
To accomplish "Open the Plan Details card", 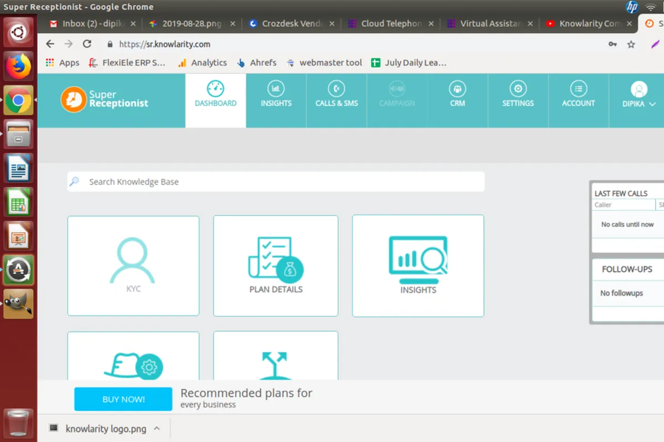I will [x=276, y=266].
